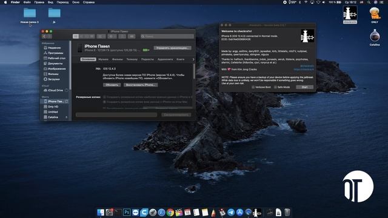The width and height of the screenshot is (388, 218).
Task: Tick the Verbose Boot checkbox in checkra1n
Action: (x=253, y=87)
